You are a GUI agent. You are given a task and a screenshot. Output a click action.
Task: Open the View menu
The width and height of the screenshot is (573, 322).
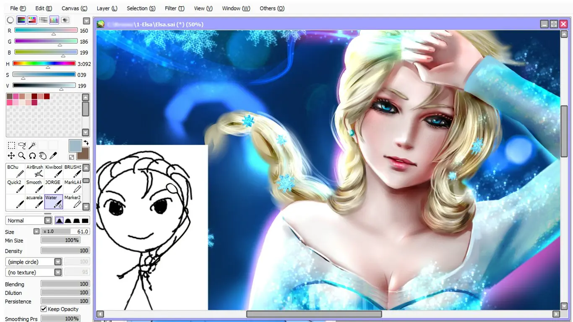coord(203,8)
